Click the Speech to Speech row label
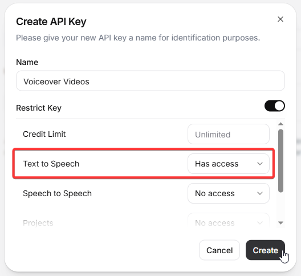301x276 pixels. (57, 193)
